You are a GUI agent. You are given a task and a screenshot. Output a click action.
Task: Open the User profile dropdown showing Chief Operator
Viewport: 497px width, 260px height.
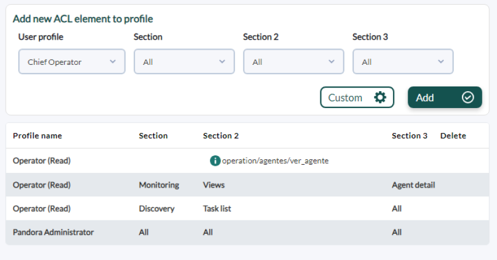pyautogui.click(x=72, y=62)
